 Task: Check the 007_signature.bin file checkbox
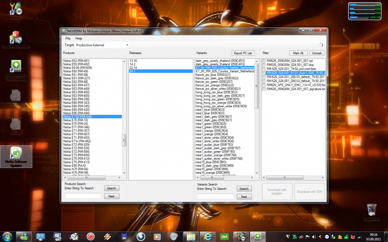(264, 89)
